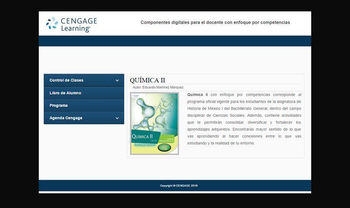Screen dimensions: 350x208
Task: Click the bold 'Química II' in the description
Action: click(x=198, y=95)
